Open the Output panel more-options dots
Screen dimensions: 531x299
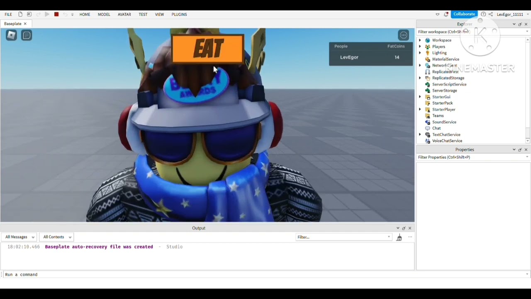click(x=410, y=237)
